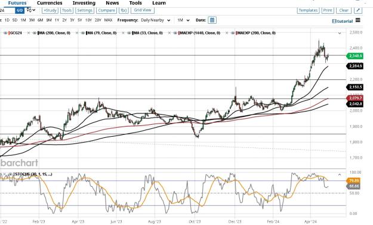Click the orange 79.89 stochastic label
Viewport: 373px width, 225px height.
tap(353, 180)
